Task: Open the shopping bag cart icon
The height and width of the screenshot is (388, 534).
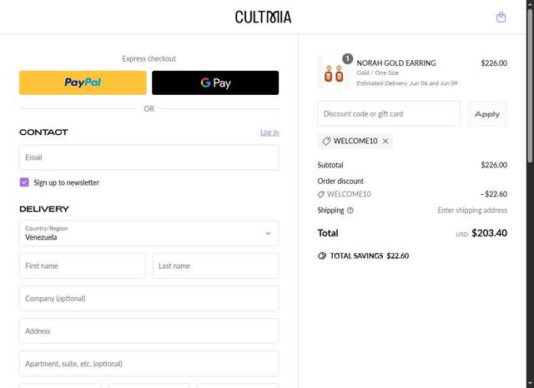Action: [501, 17]
